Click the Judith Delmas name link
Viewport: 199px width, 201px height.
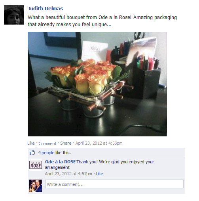click(45, 9)
